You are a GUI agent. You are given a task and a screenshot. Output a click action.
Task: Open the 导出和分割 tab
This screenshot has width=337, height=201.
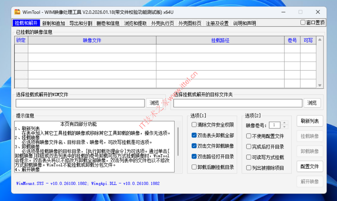(81, 23)
